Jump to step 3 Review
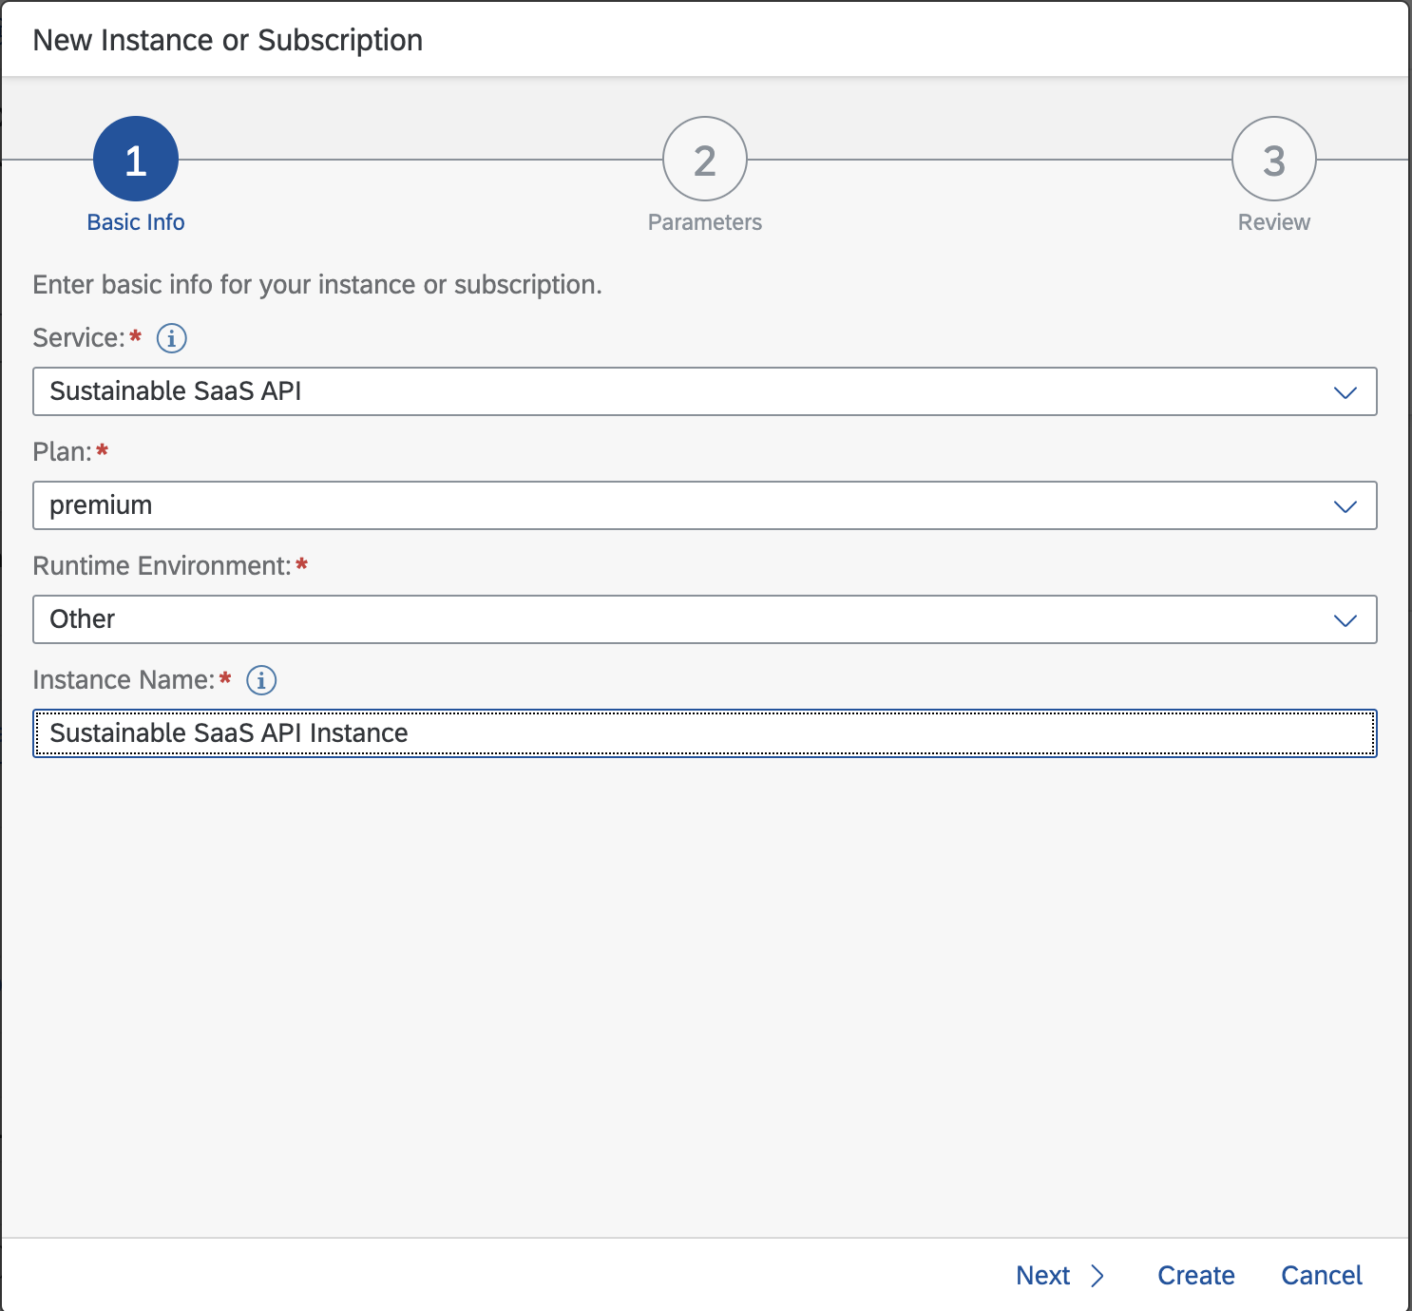Image resolution: width=1412 pixels, height=1311 pixels. pyautogui.click(x=1274, y=159)
